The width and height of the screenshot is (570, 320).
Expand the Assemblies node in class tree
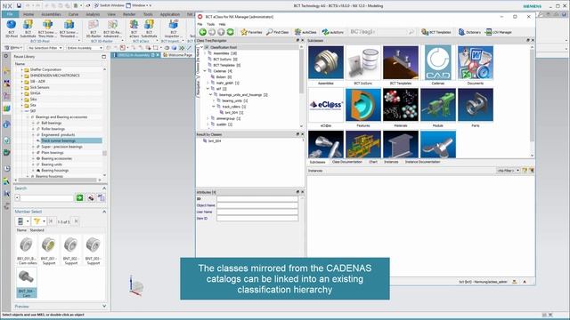[205, 53]
